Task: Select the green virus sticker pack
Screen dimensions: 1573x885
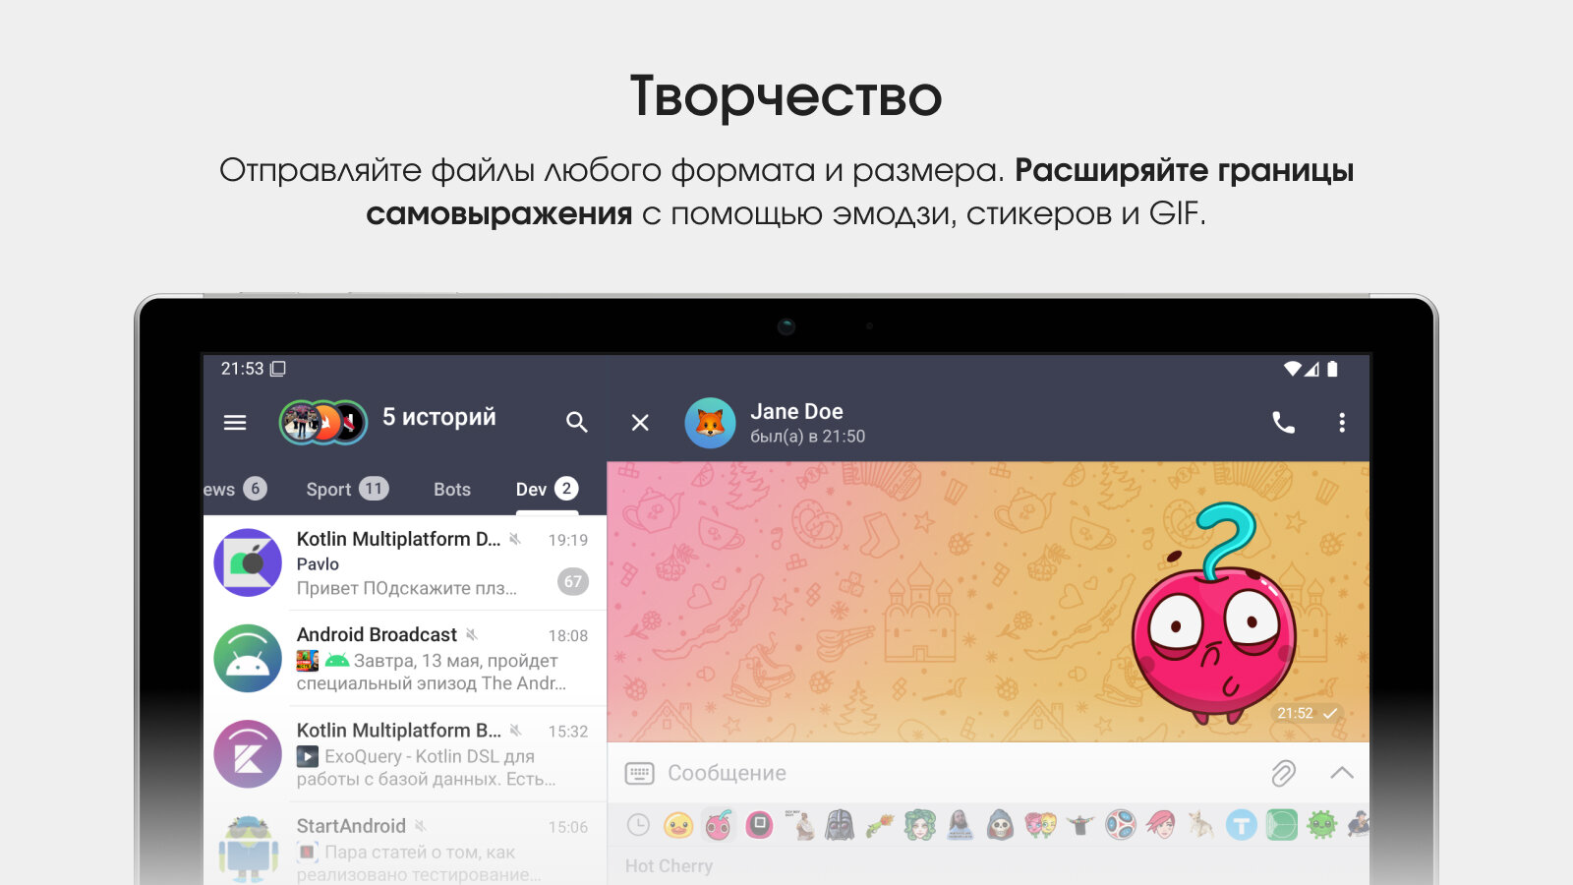Action: (x=1322, y=825)
